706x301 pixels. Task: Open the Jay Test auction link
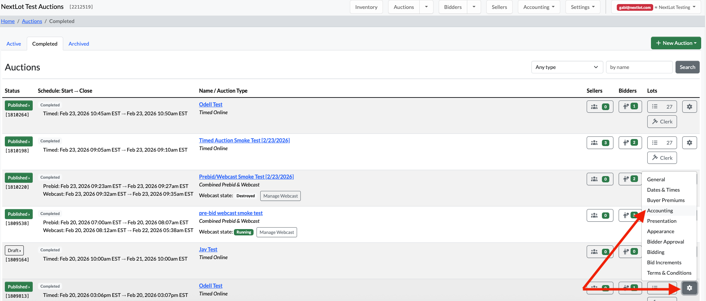208,249
